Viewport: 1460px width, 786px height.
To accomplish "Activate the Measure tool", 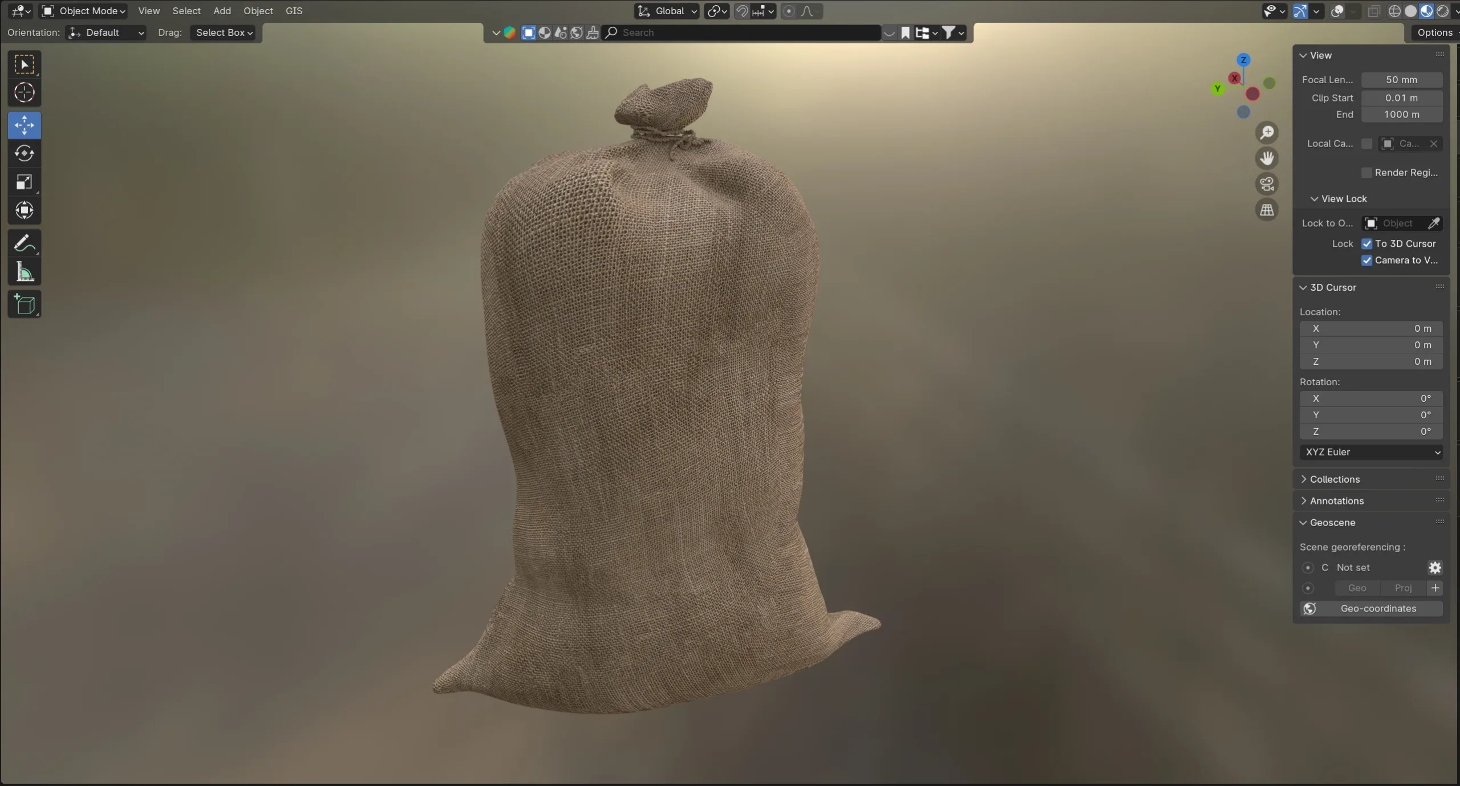I will point(24,272).
